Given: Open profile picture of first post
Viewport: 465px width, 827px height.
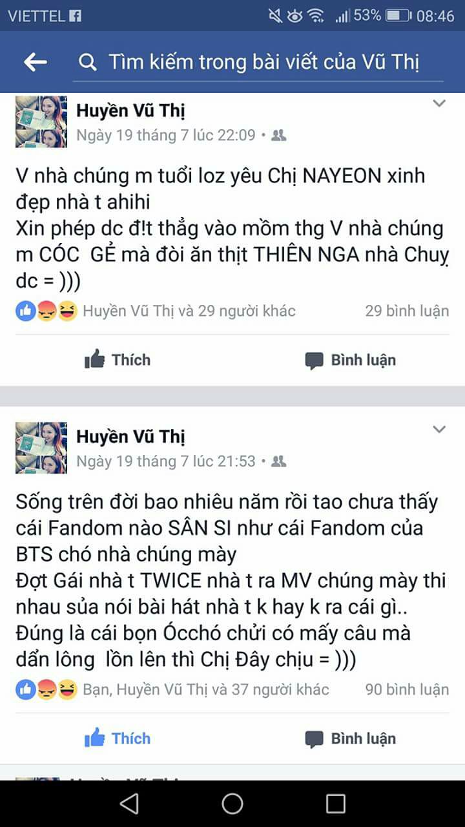Looking at the screenshot, I should coord(41,121).
